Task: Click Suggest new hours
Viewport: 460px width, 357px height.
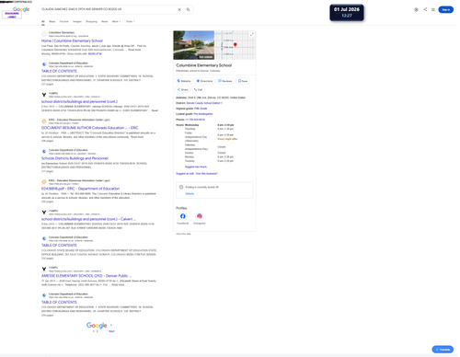Action: pos(196,167)
